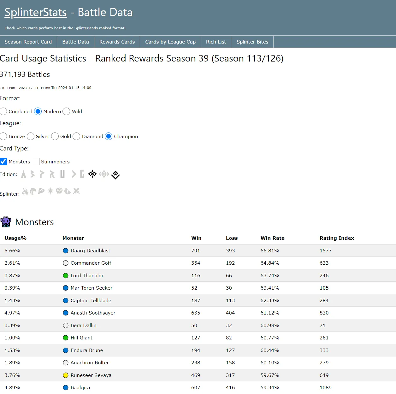This screenshot has height=394, width=396.
Task: Filter by Earth splinter leaf icon
Action: click(41, 191)
